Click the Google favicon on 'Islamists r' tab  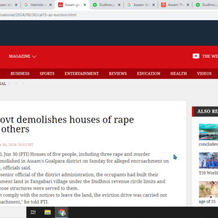pos(26,5)
